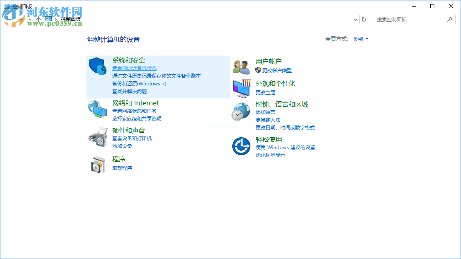Open the 程序 CD icon
The width and height of the screenshot is (461, 259).
click(x=98, y=165)
